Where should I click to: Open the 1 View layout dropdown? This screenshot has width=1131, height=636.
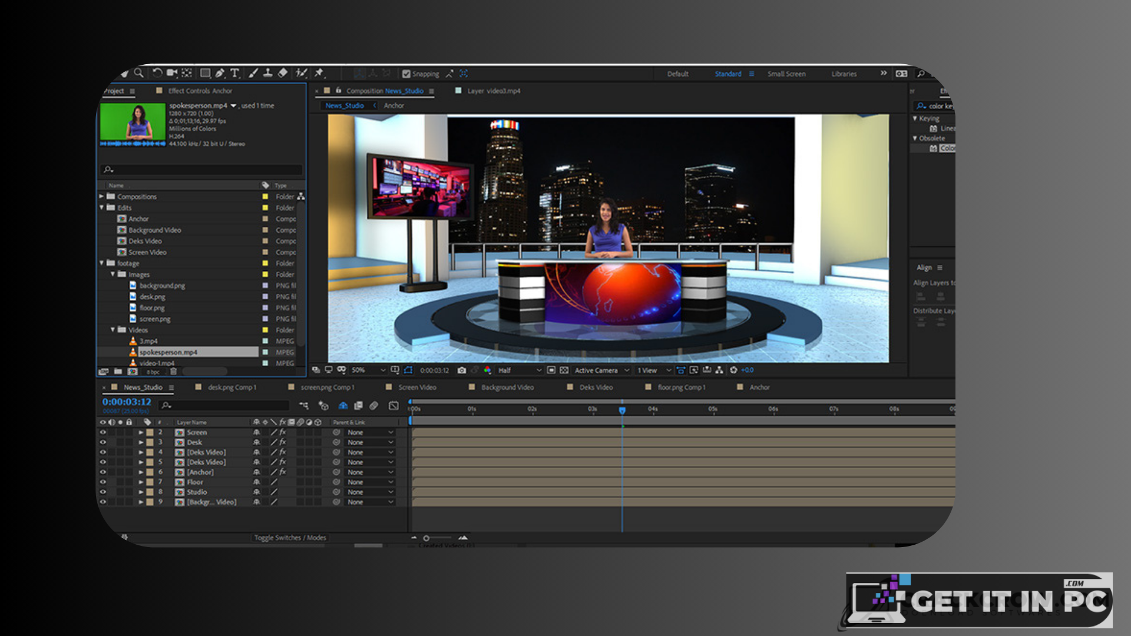654,370
